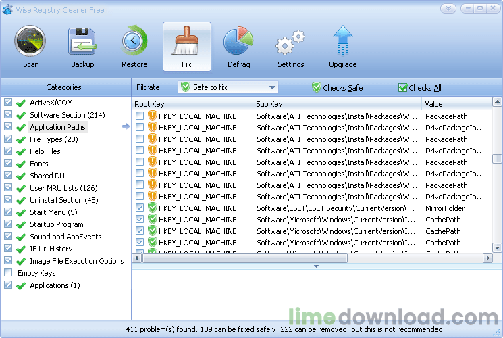This screenshot has width=503, height=338.
Task: Select the Startup Program category
Action: pos(57,224)
